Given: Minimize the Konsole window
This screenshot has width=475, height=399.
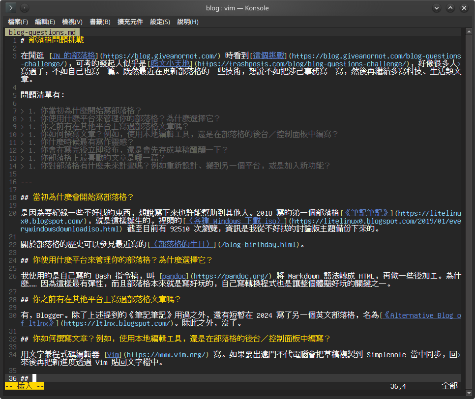Looking at the screenshot, I should point(437,8).
